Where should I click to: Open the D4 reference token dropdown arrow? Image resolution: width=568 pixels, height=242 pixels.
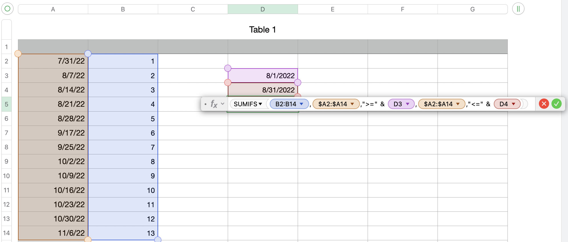click(513, 104)
